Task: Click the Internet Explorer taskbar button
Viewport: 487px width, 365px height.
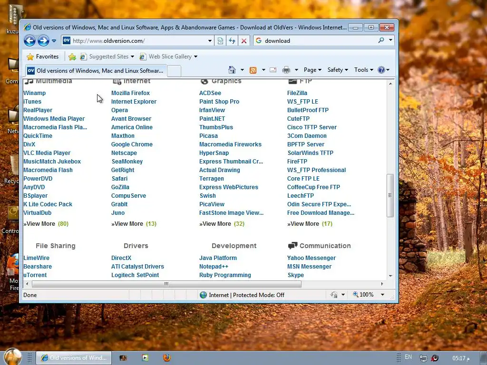Action: [74, 358]
